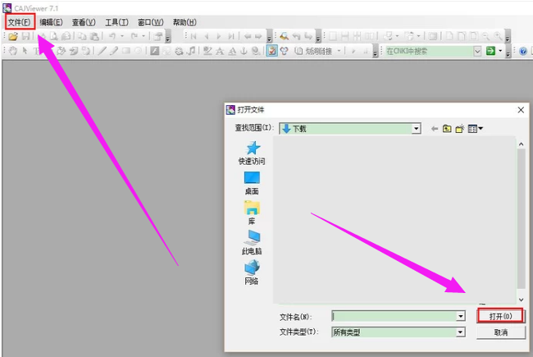Click the 取消 cancel button
The image size is (533, 357).
pyautogui.click(x=500, y=332)
